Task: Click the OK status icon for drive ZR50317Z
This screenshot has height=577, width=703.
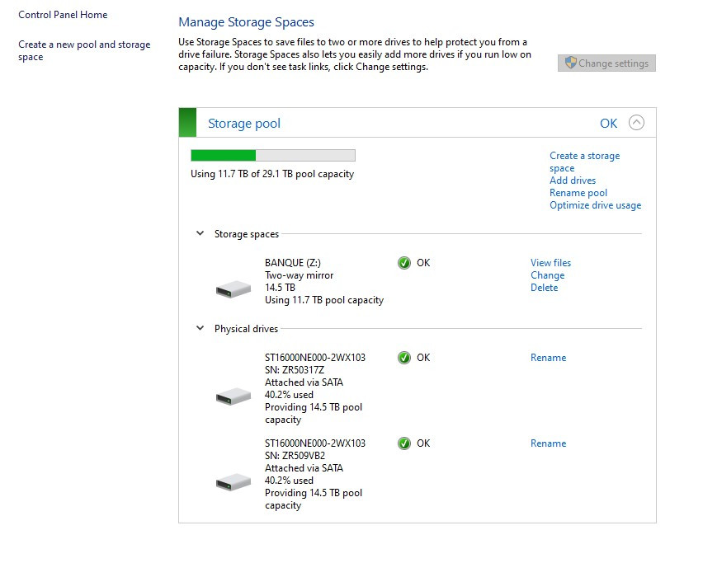Action: pyautogui.click(x=404, y=358)
